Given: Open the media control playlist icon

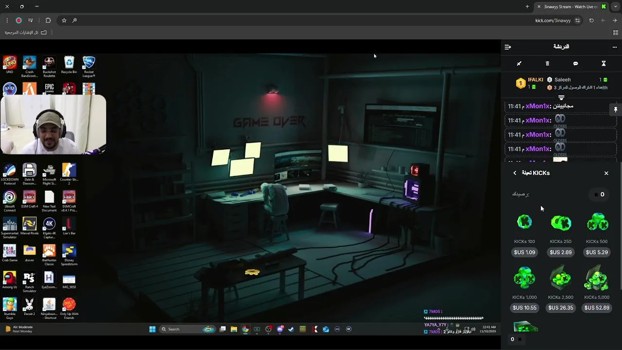Looking at the screenshot, I should 30,20.
